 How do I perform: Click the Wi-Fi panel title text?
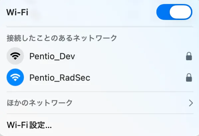tap(17, 12)
